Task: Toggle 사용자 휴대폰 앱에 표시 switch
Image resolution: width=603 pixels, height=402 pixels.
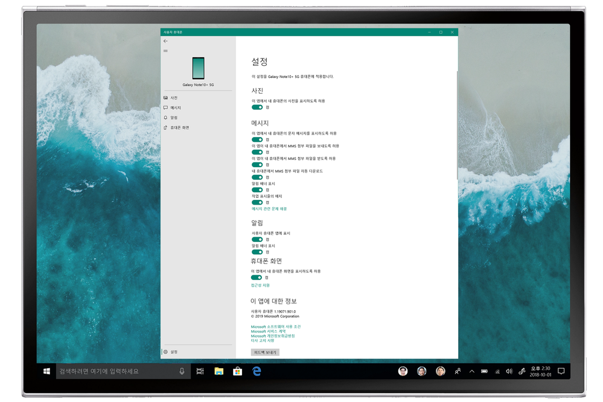Action: (257, 240)
